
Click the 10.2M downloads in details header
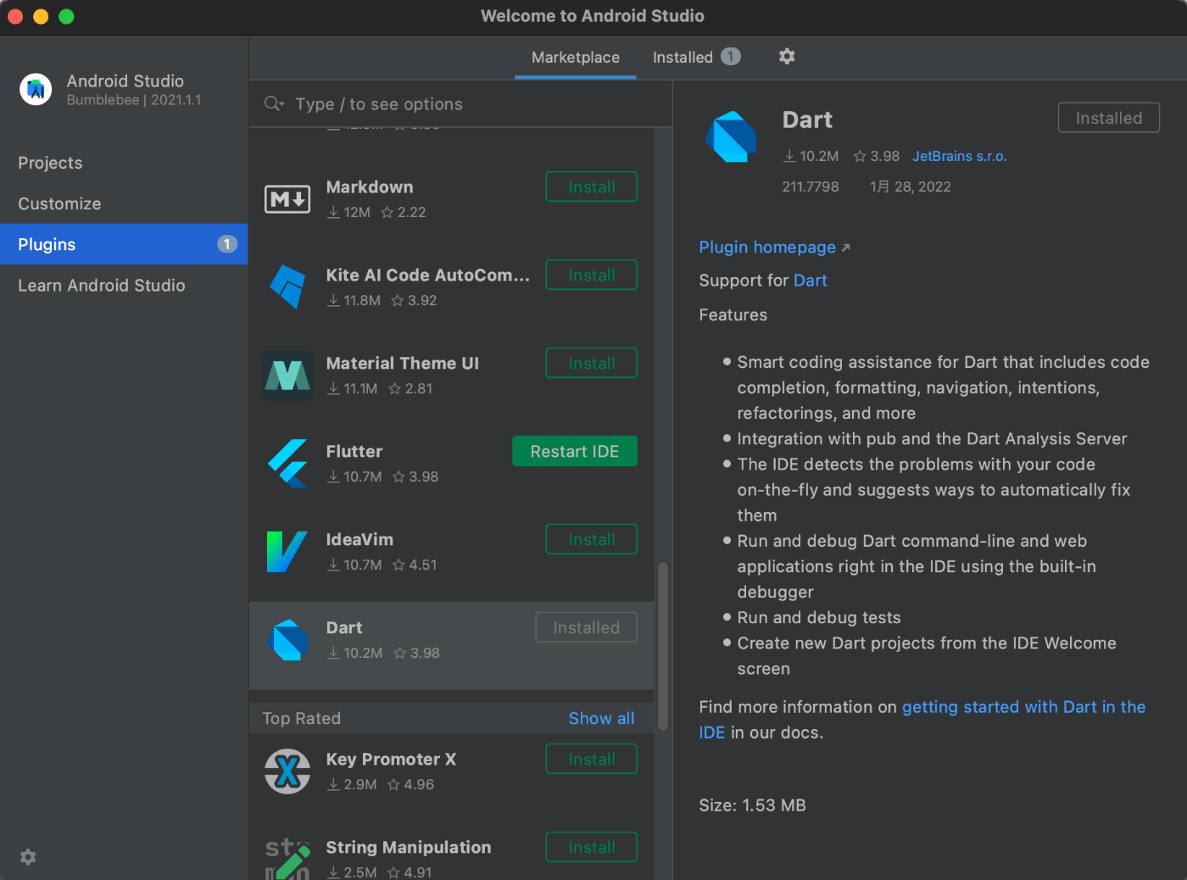tap(811, 156)
